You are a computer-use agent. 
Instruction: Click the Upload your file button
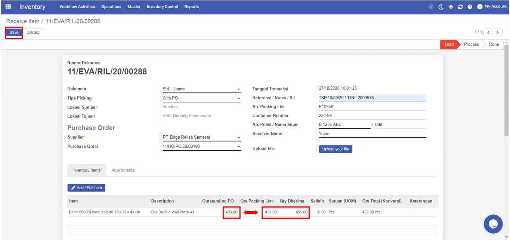[x=335, y=149]
